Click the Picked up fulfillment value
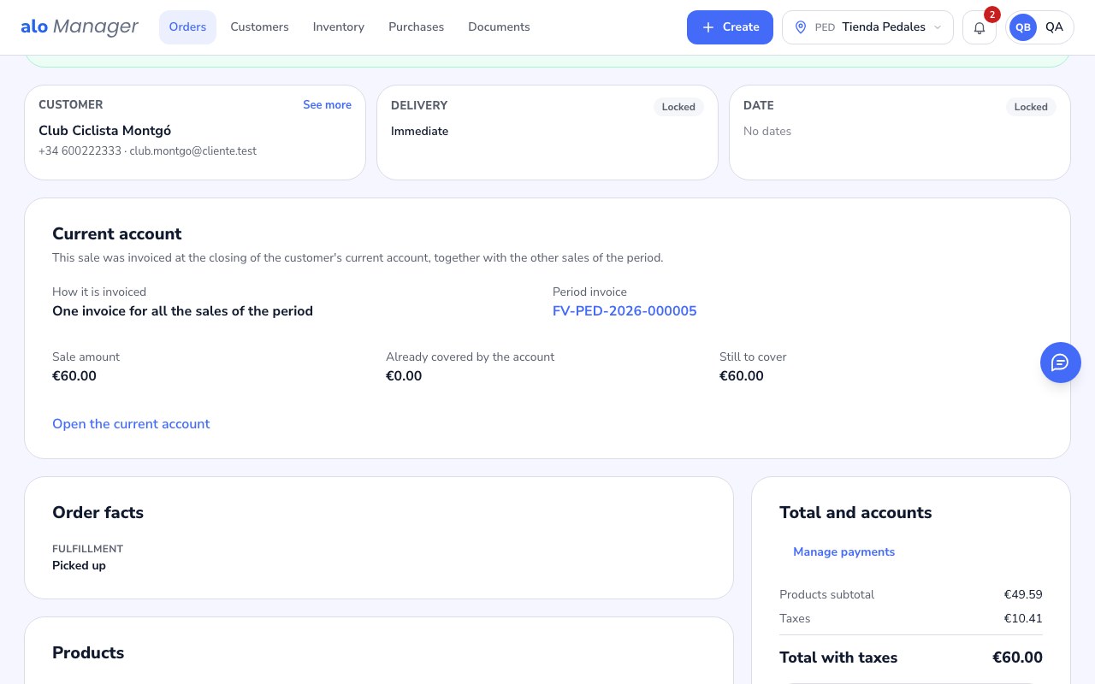1095x684 pixels. coord(79,566)
